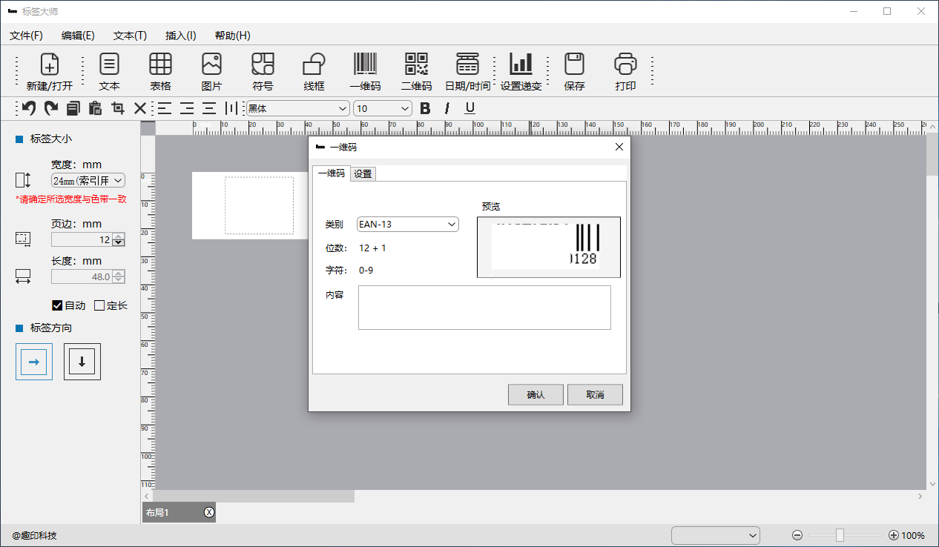The height and width of the screenshot is (547, 939).
Task: Open the 黑体 font dropdown
Action: [297, 108]
